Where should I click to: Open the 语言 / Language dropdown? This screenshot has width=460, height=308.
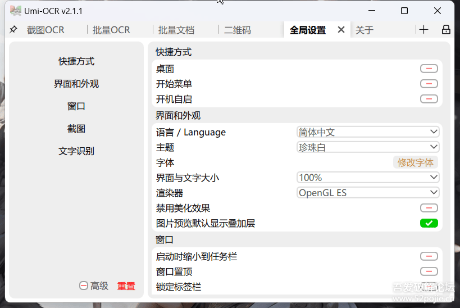[368, 132]
